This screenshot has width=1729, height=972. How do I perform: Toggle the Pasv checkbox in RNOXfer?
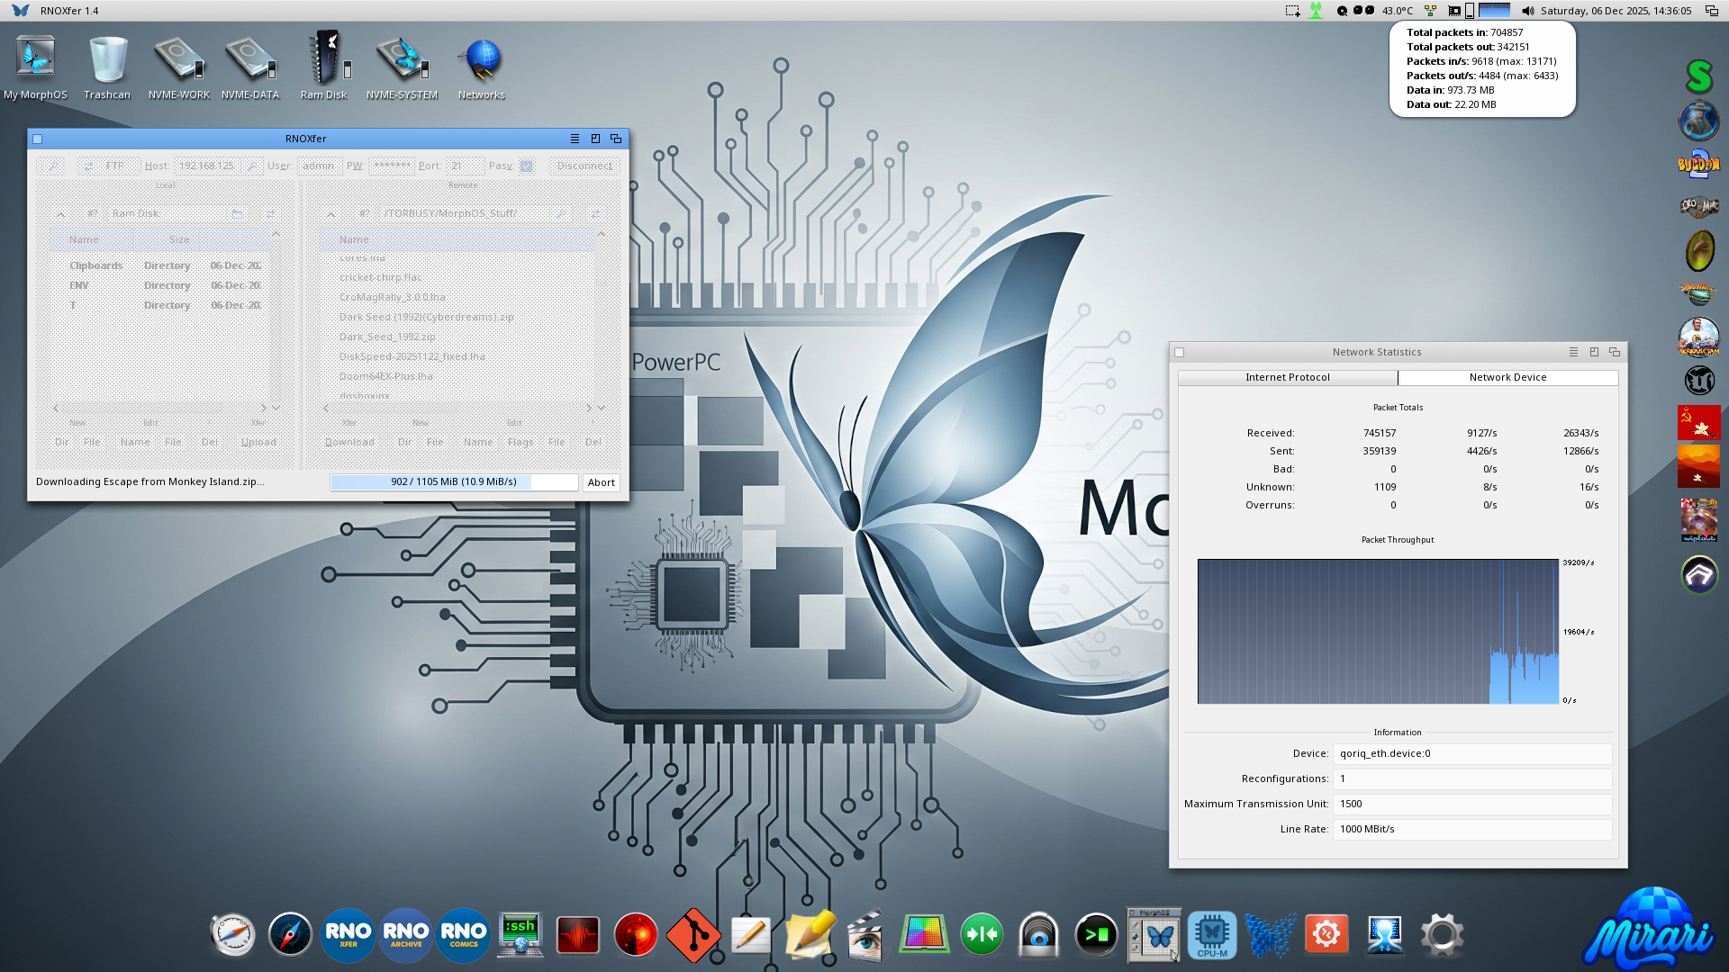(x=527, y=166)
